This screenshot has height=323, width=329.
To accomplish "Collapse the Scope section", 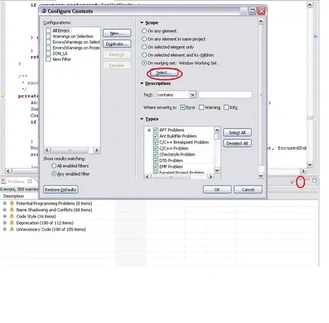I will (x=142, y=23).
